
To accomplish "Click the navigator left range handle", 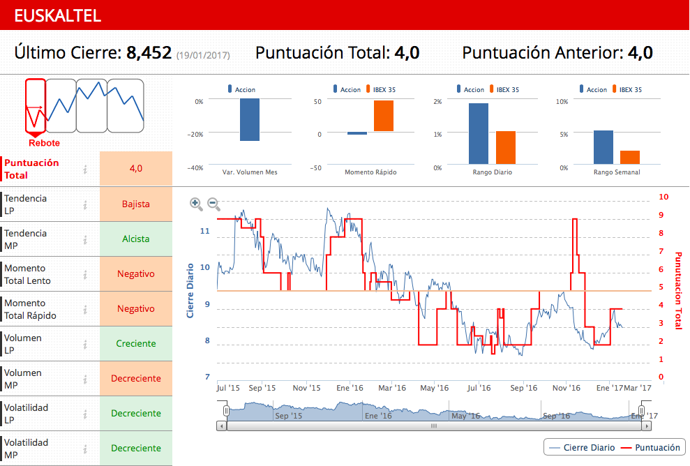I will [226, 411].
